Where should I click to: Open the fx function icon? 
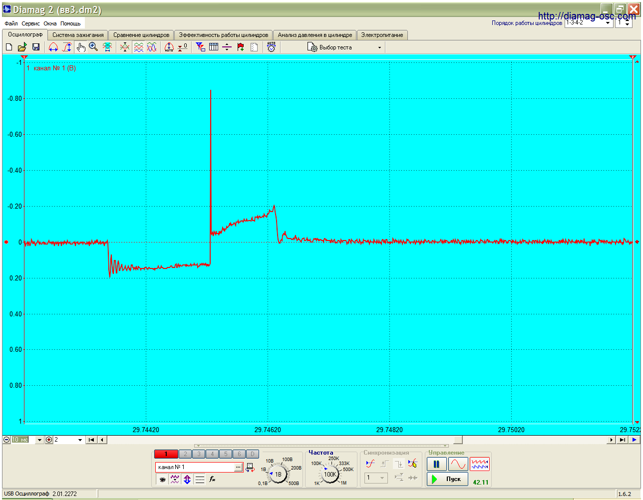(212, 480)
